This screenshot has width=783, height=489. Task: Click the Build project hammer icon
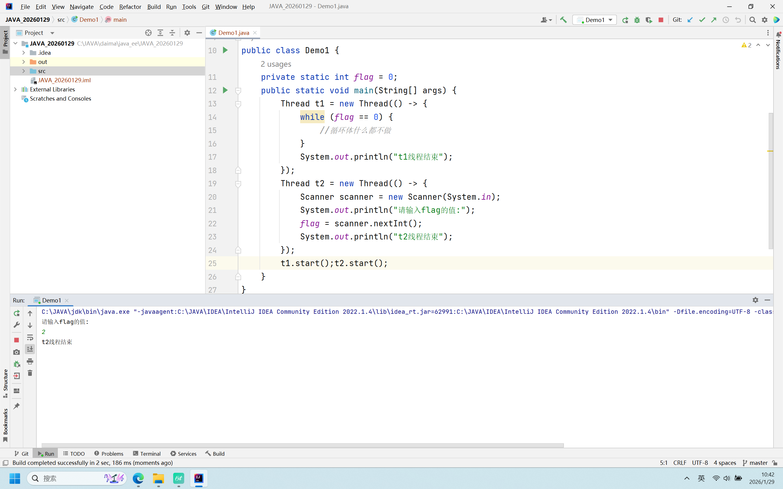pyautogui.click(x=563, y=20)
